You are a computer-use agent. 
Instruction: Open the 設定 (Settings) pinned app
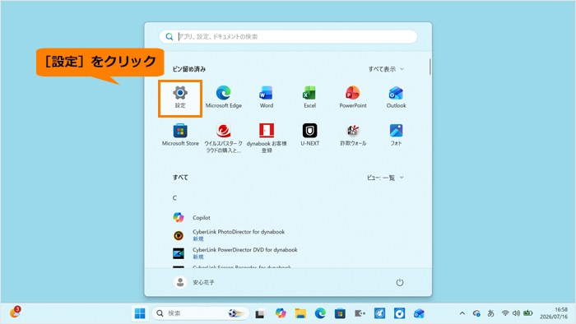click(180, 98)
